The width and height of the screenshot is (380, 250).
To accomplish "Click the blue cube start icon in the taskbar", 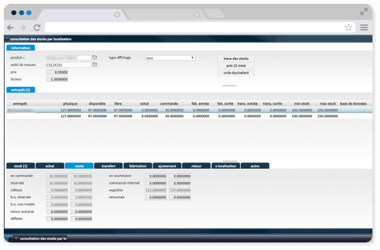I will pos(8,239).
